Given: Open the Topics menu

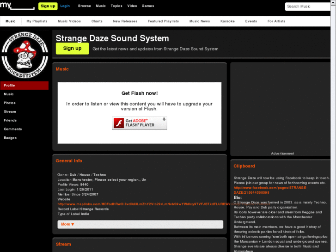Looking at the screenshot, I should click(116, 6).
